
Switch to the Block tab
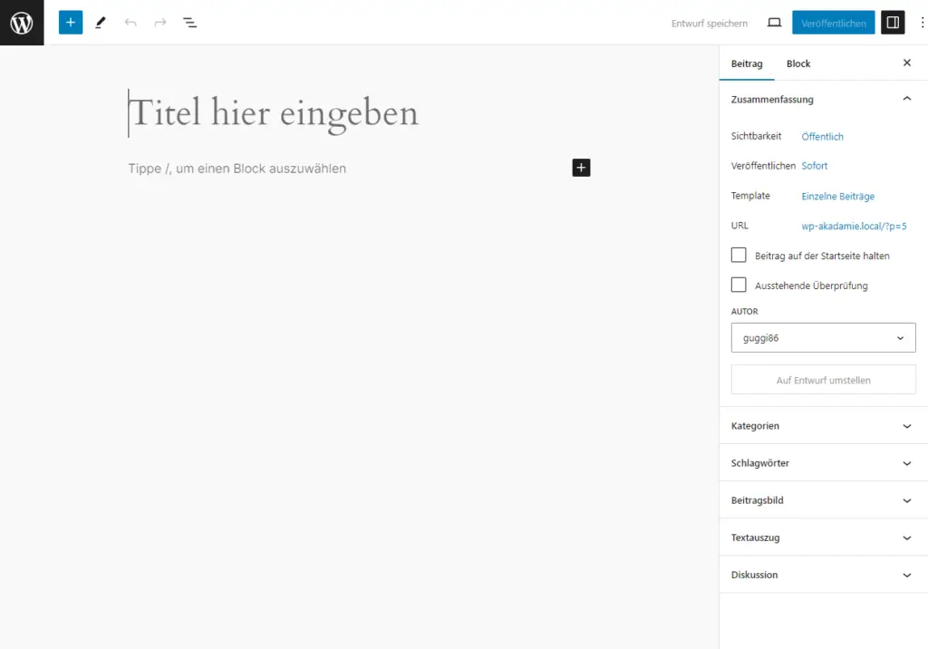click(x=798, y=63)
